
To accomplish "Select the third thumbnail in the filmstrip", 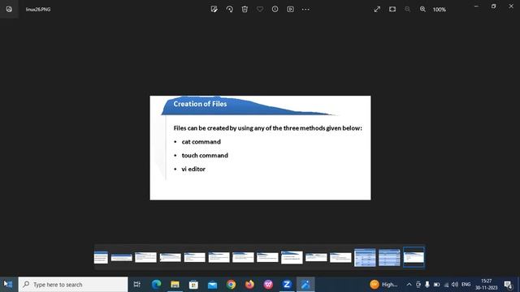I will coord(145,257).
